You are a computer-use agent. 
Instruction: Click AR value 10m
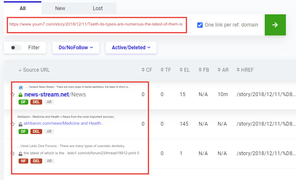[x=223, y=94]
